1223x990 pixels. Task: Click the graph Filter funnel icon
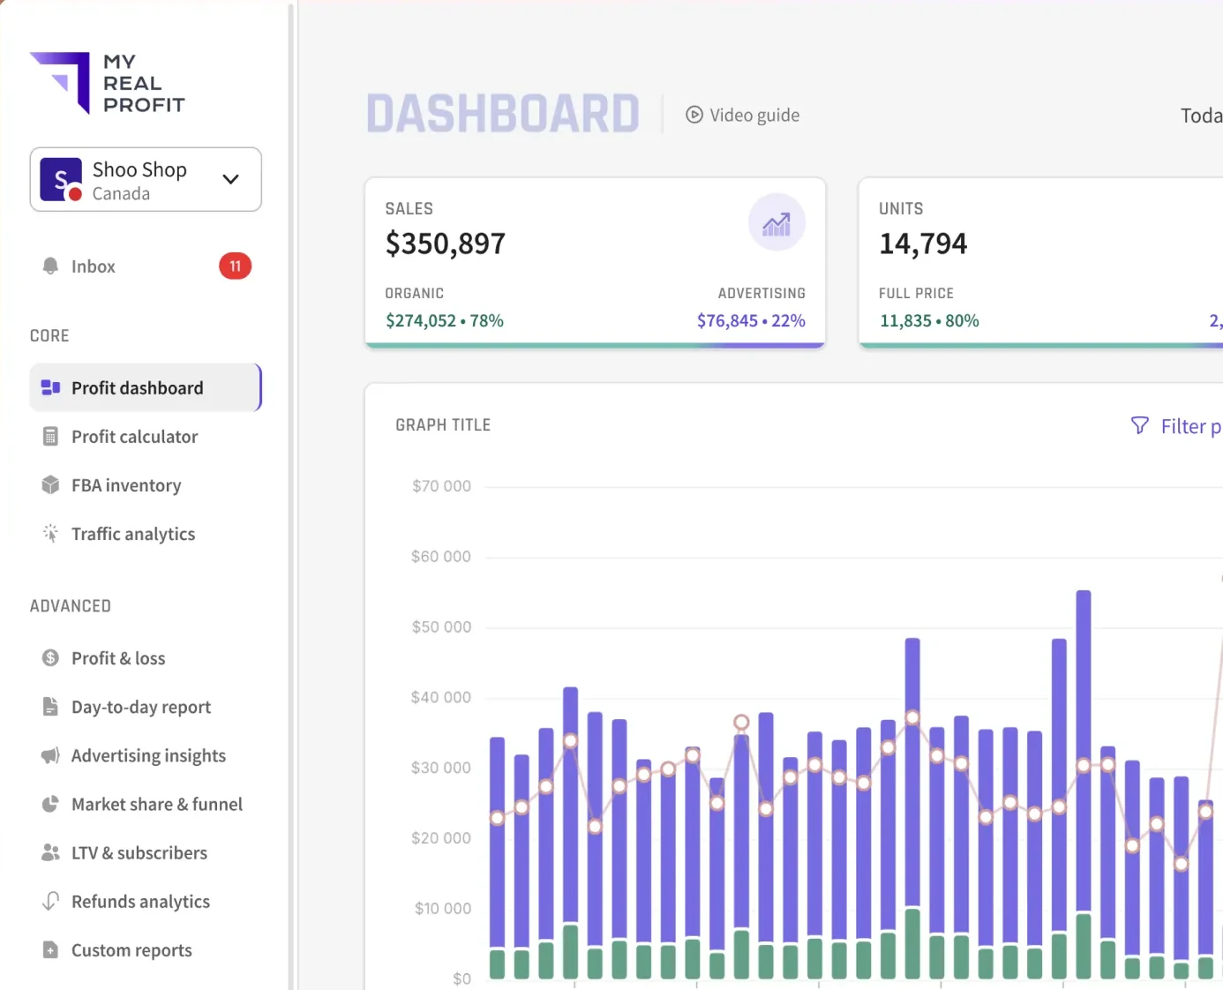pos(1140,425)
